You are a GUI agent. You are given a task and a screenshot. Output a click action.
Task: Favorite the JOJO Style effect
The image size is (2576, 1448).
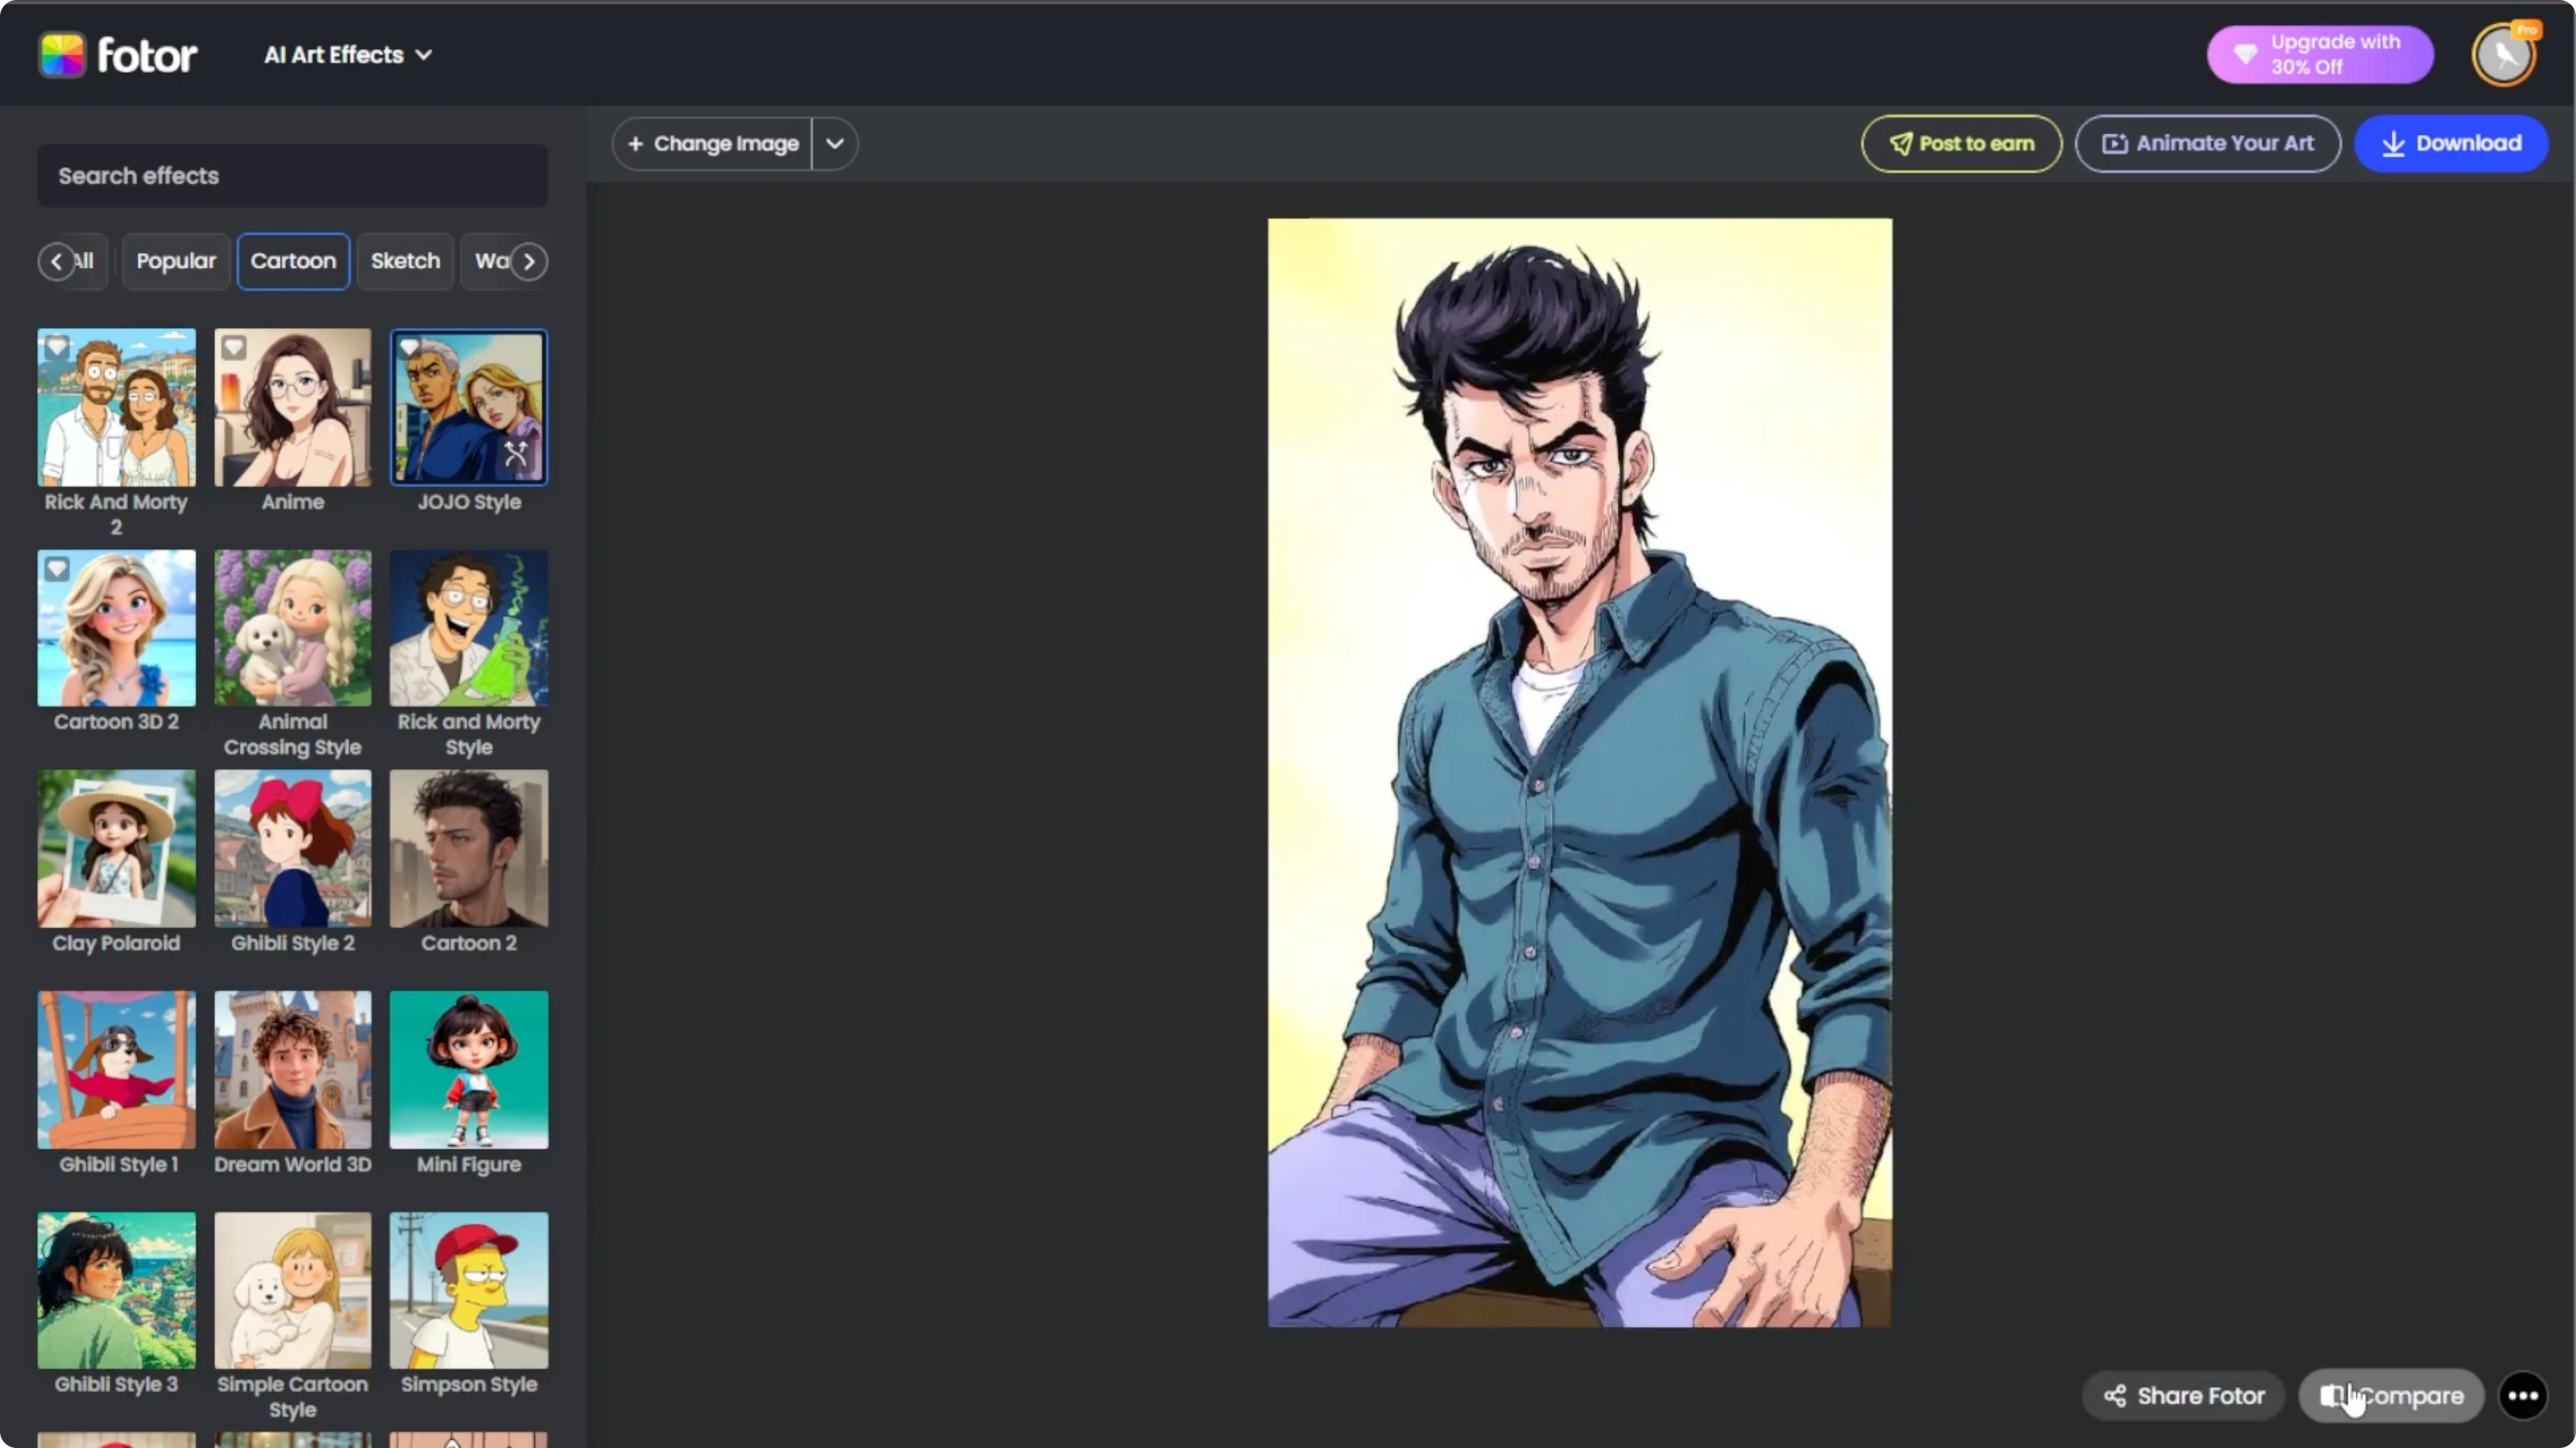coord(409,347)
